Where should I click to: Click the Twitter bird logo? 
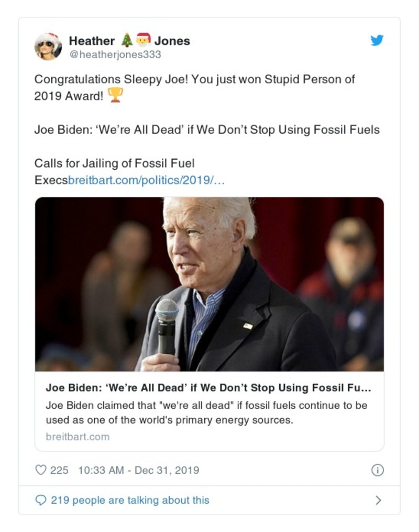click(377, 40)
